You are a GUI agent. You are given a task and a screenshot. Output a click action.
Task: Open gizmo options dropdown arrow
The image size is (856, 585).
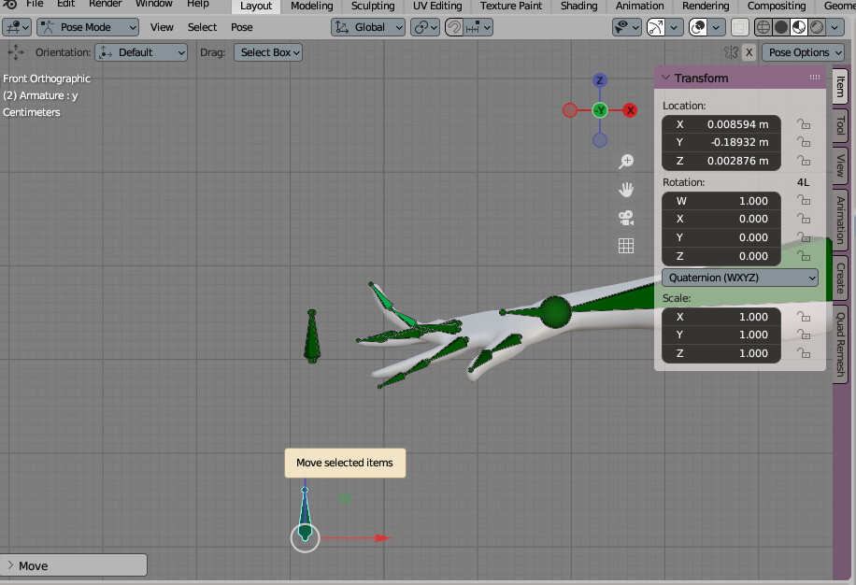point(674,27)
